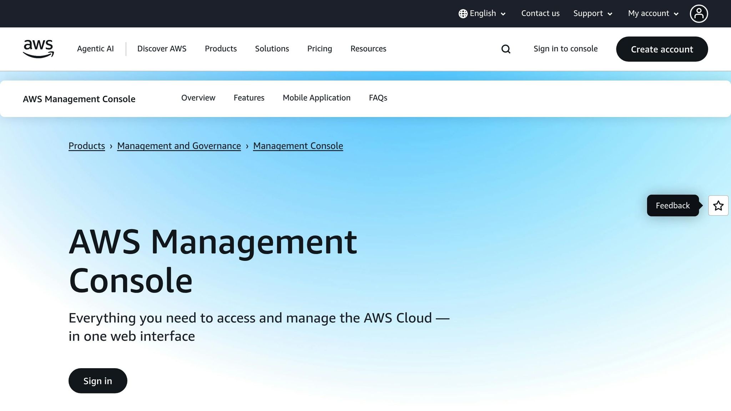
Task: Click the feedback star icon
Action: (x=718, y=205)
